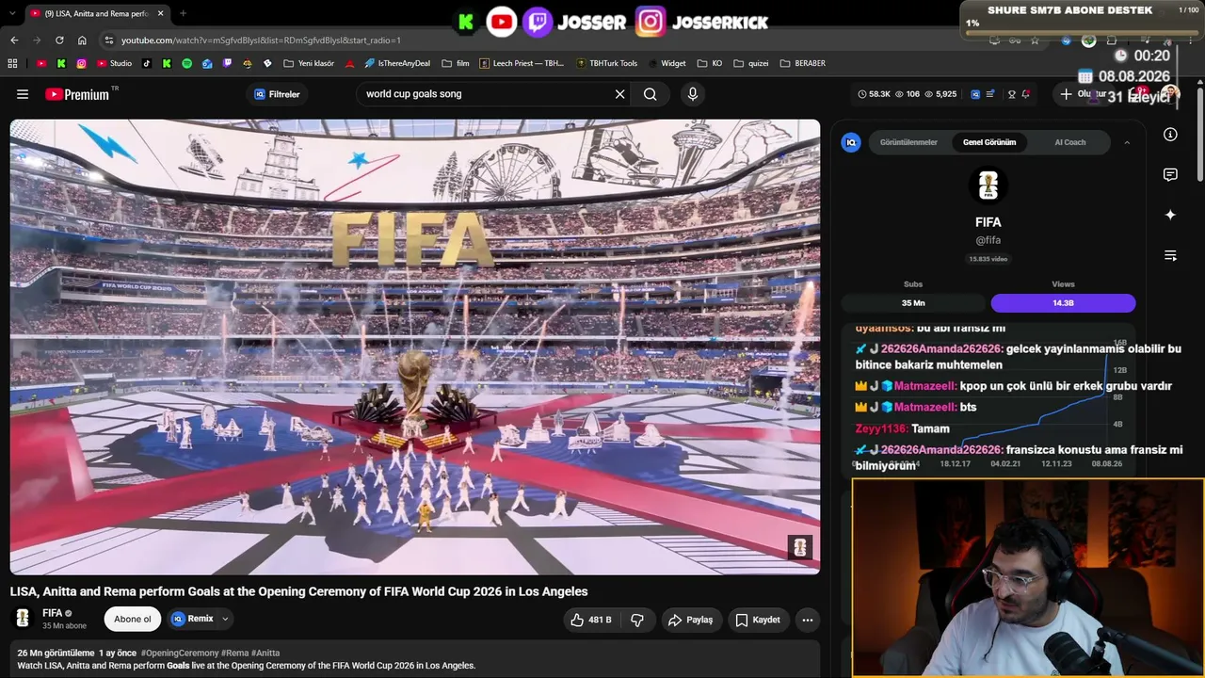Screen dimensions: 1205x678
Task: Subscribe with the Abone ol button
Action: click(x=133, y=619)
